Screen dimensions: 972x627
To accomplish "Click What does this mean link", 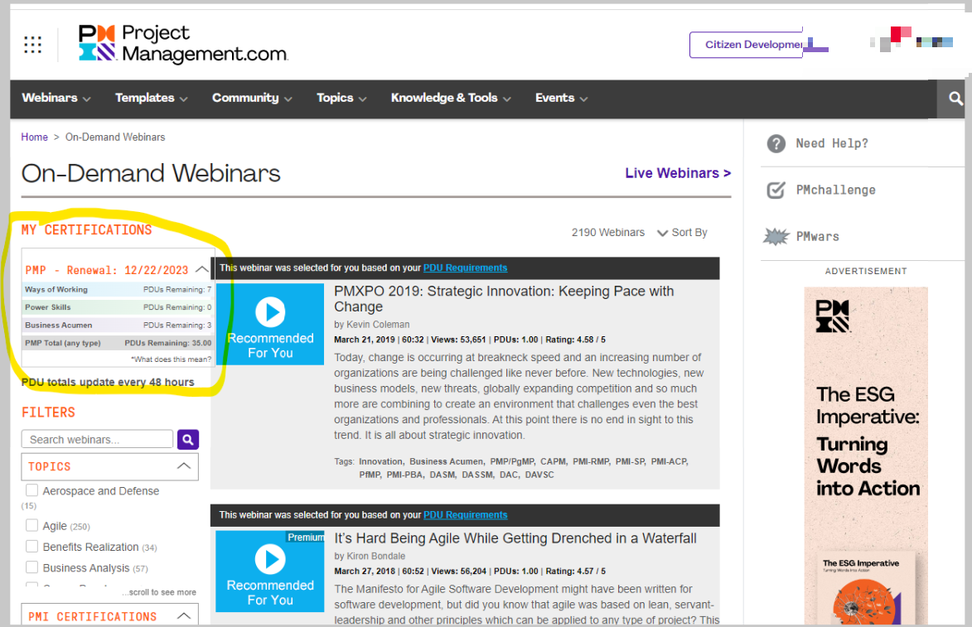I will click(x=171, y=359).
